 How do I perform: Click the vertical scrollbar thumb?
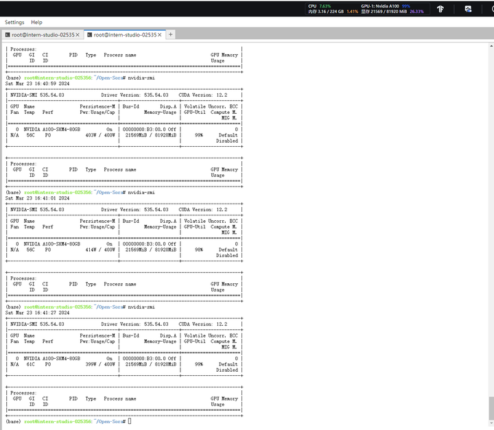point(491,407)
